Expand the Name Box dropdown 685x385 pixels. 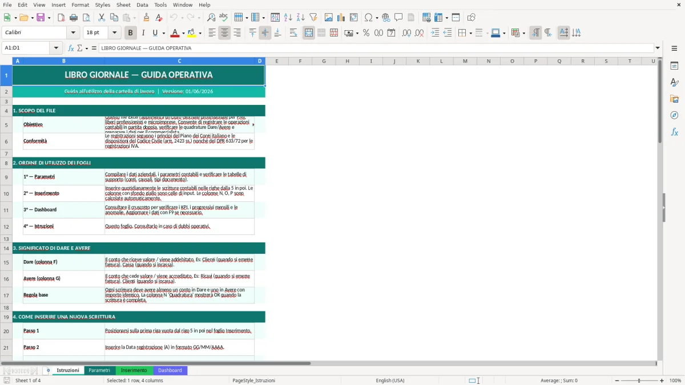point(56,48)
